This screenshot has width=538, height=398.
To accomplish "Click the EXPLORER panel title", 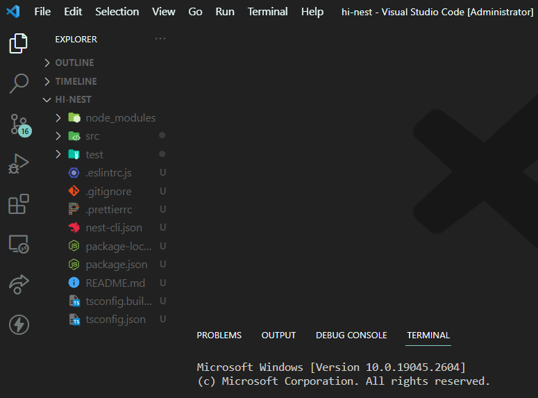I will [x=76, y=39].
